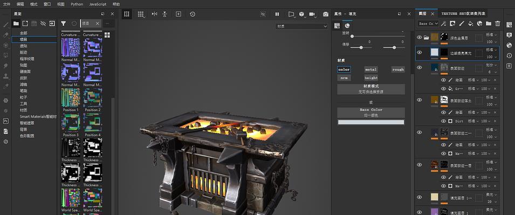Add a smart material layer icon
Image resolution: width=515 pixels, height=215 pixels.
point(479,24)
